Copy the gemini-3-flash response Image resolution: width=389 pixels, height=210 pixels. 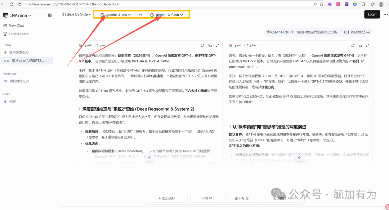point(360,45)
